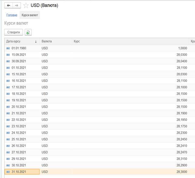Select the 30.09.2021 date cell
Viewport: 195px width, 178px height.
click(x=19, y=61)
